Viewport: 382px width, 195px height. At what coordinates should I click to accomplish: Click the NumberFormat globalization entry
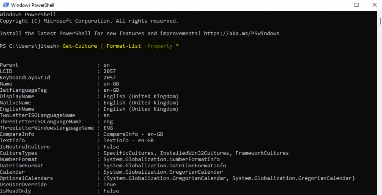161,159
